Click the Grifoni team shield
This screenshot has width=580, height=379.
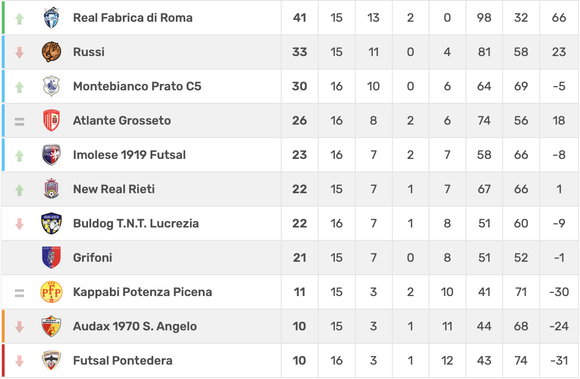pos(51,258)
